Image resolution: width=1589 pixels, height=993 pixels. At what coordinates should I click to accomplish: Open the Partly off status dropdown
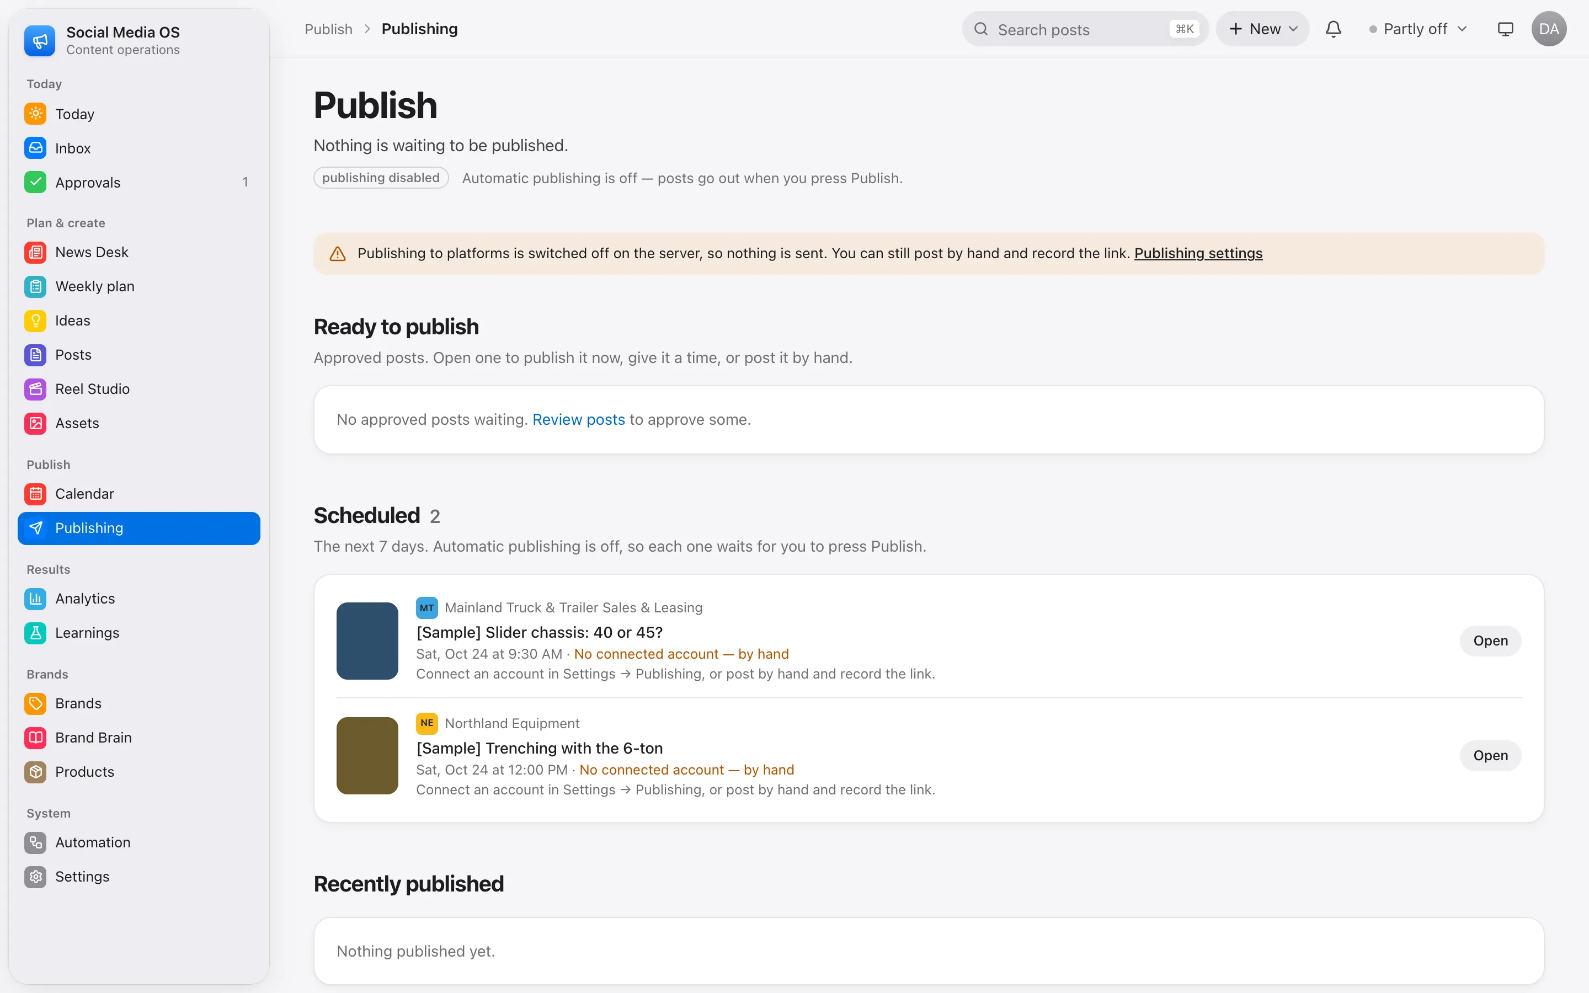tap(1417, 29)
